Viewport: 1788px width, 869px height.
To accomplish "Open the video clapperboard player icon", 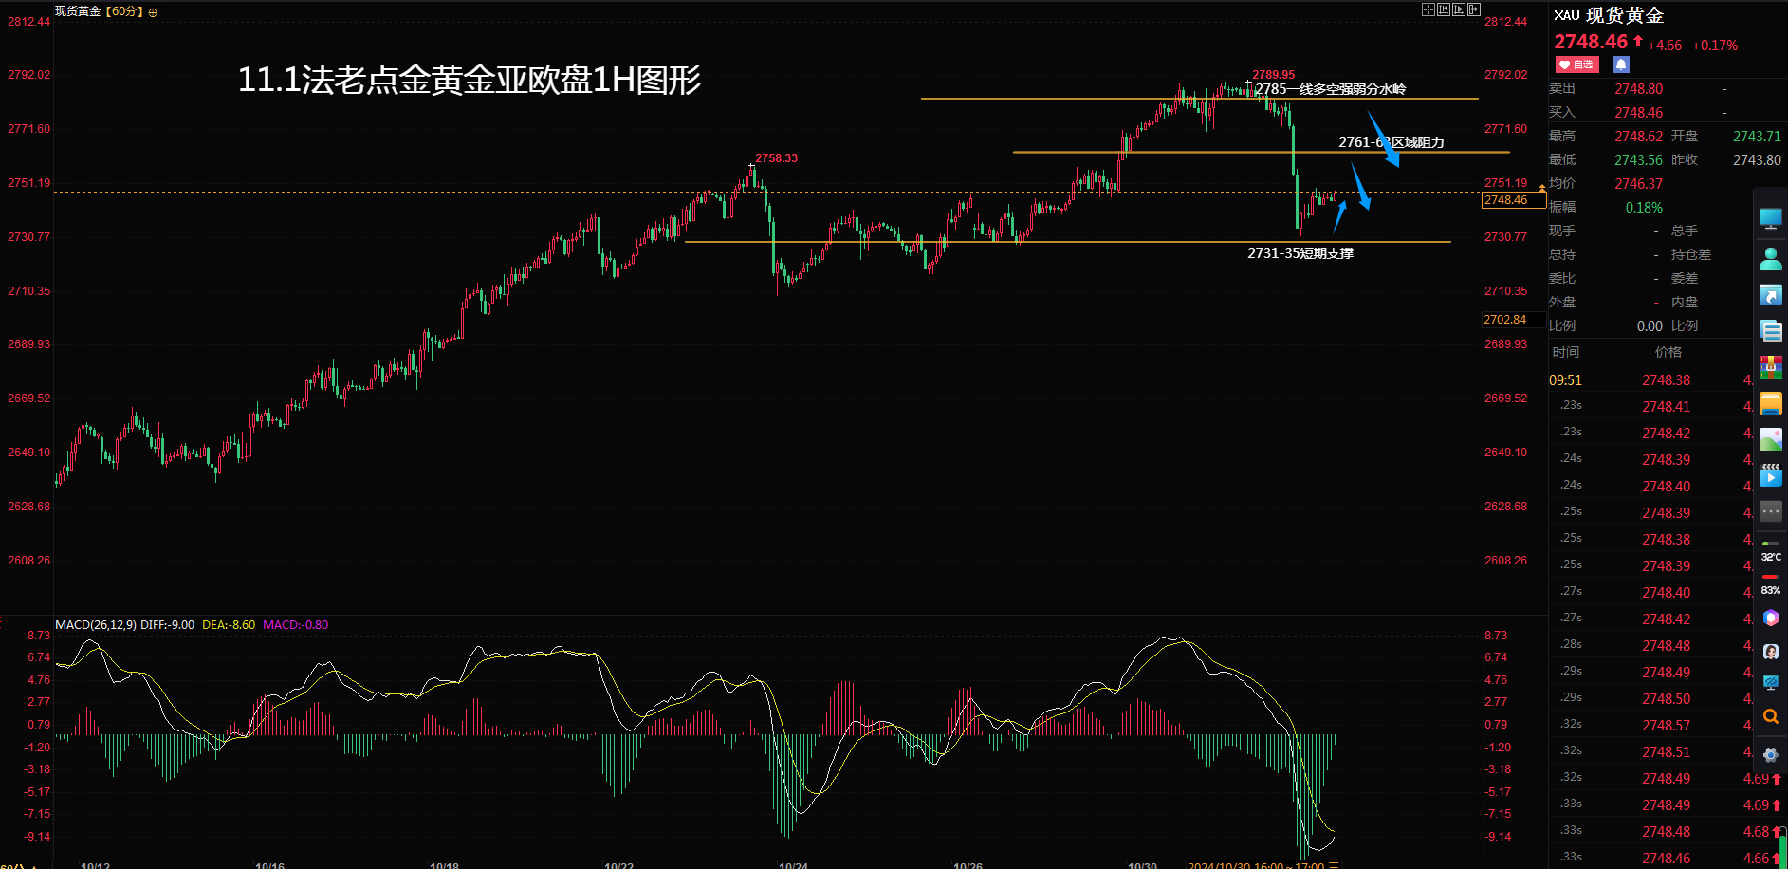I will pyautogui.click(x=1771, y=475).
